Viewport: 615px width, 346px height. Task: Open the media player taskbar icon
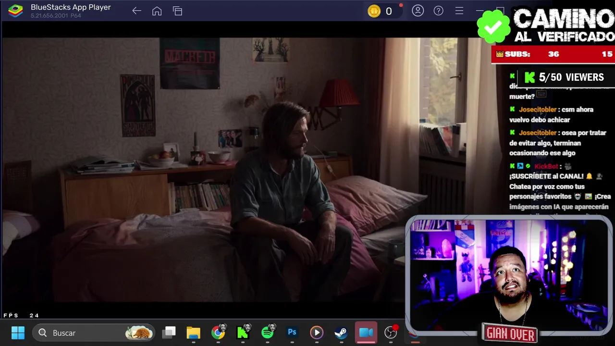click(317, 333)
